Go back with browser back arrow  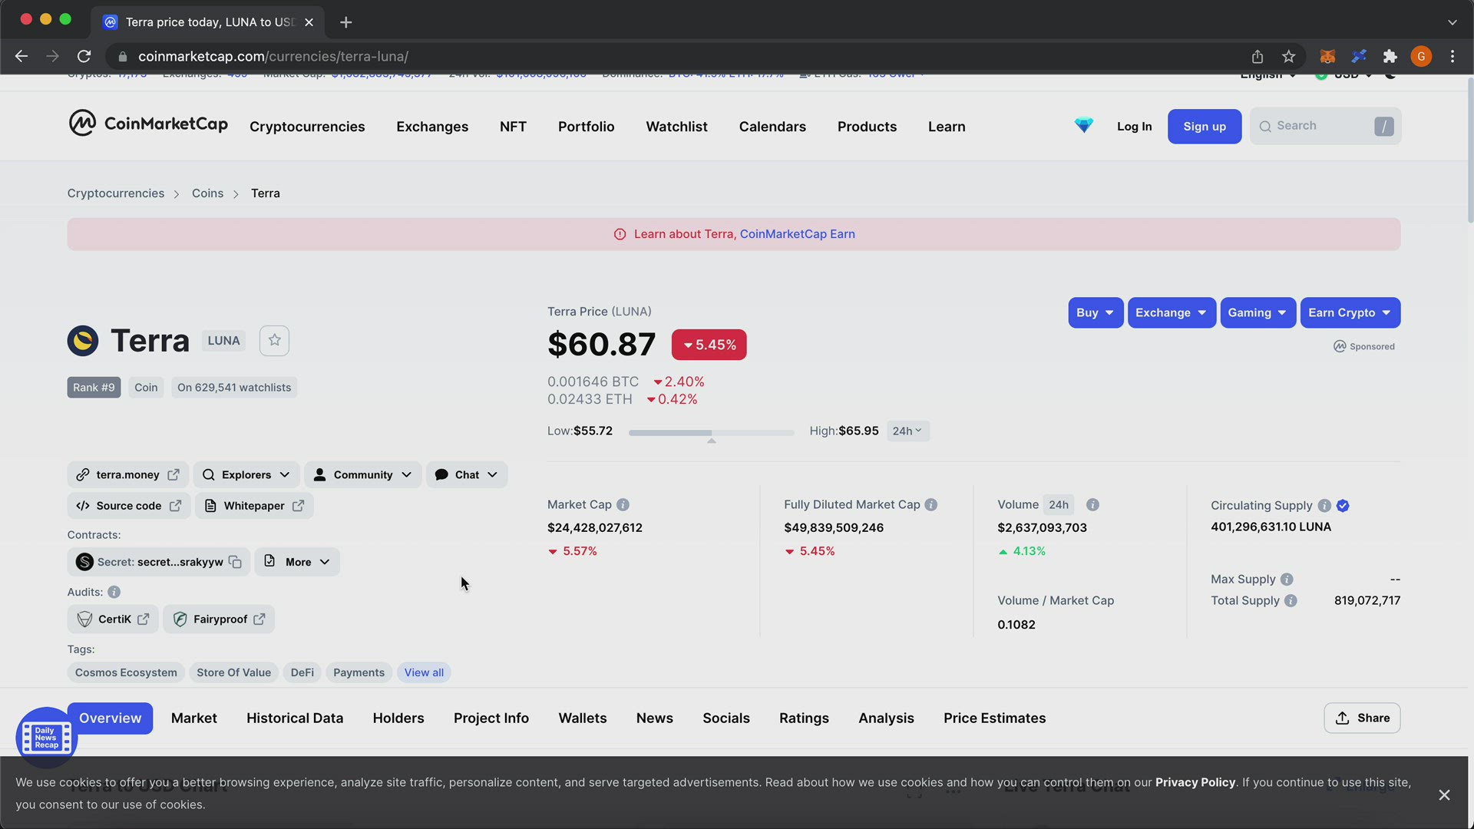pos(21,56)
